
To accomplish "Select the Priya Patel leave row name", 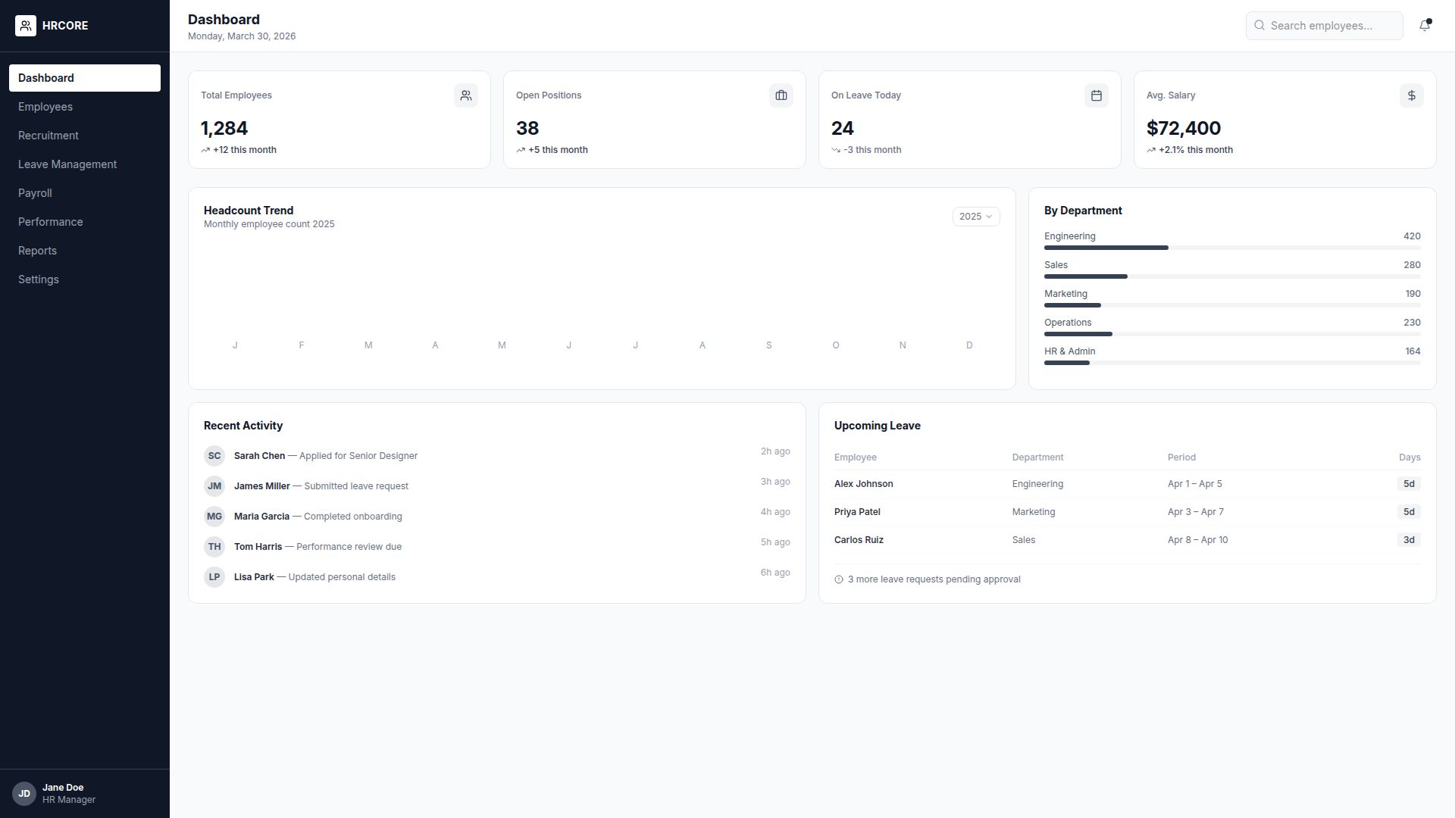I will pyautogui.click(x=857, y=512).
